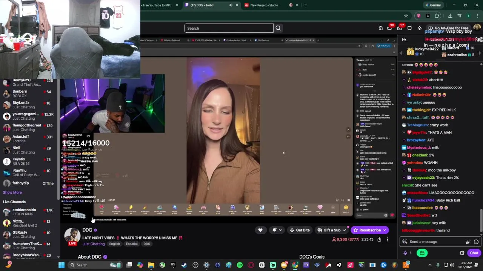
Task: Click the Twitch search input field
Action: pyautogui.click(x=229, y=28)
